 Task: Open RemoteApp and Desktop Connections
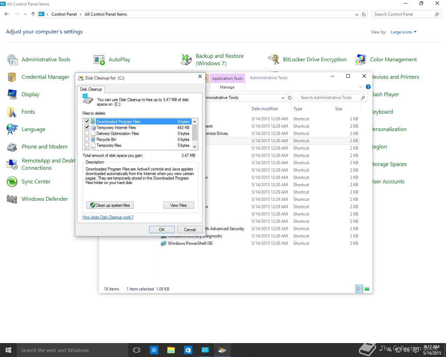(41, 164)
